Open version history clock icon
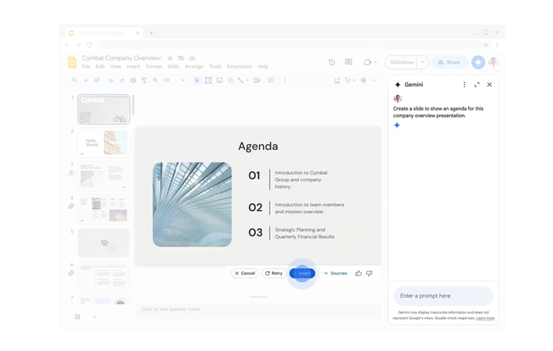This screenshot has height=351, width=553. point(331,62)
